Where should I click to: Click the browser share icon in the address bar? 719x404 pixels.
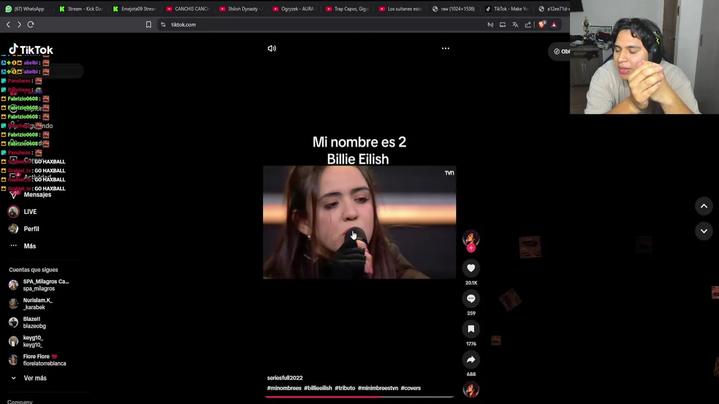[528, 25]
